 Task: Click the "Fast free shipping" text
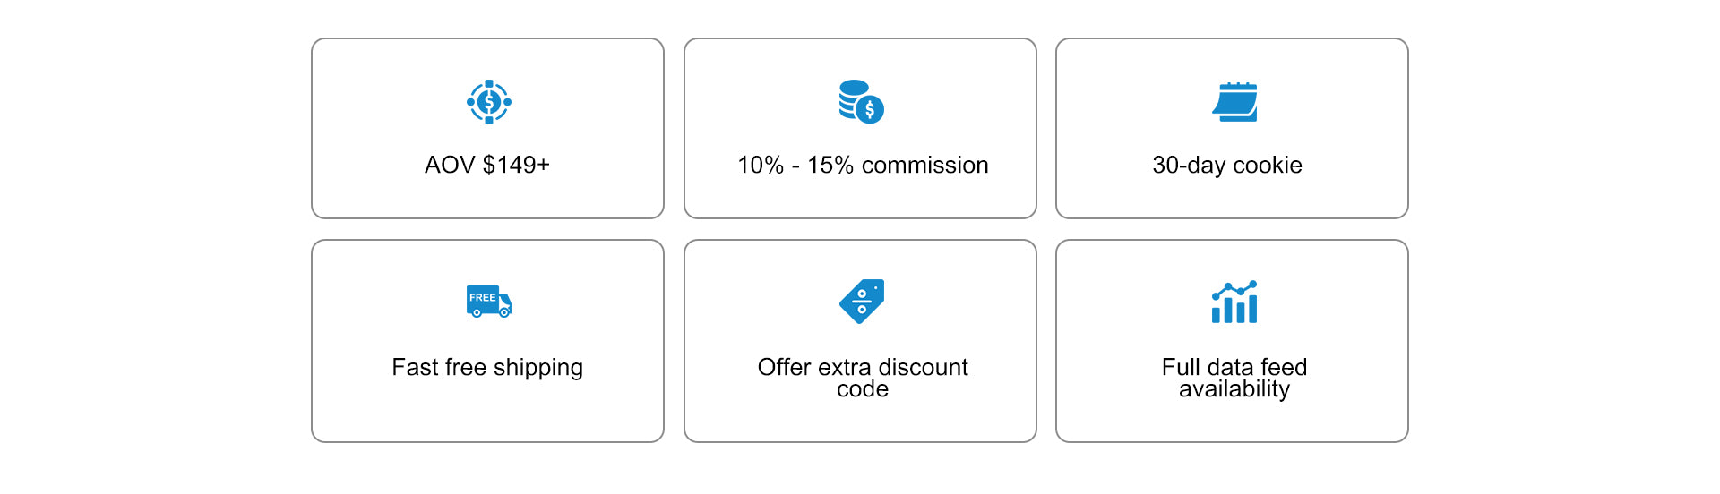(487, 368)
